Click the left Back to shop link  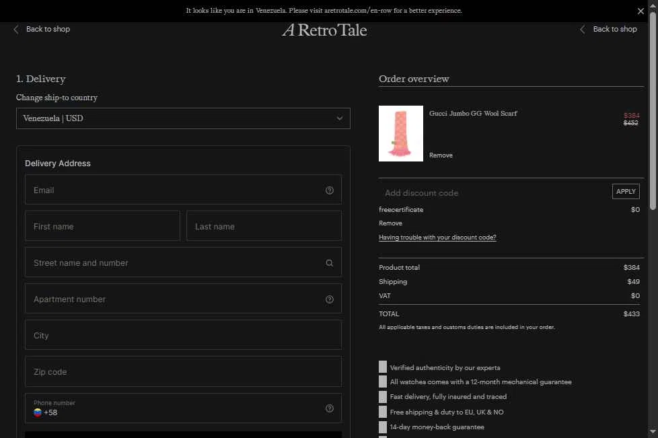[48, 29]
